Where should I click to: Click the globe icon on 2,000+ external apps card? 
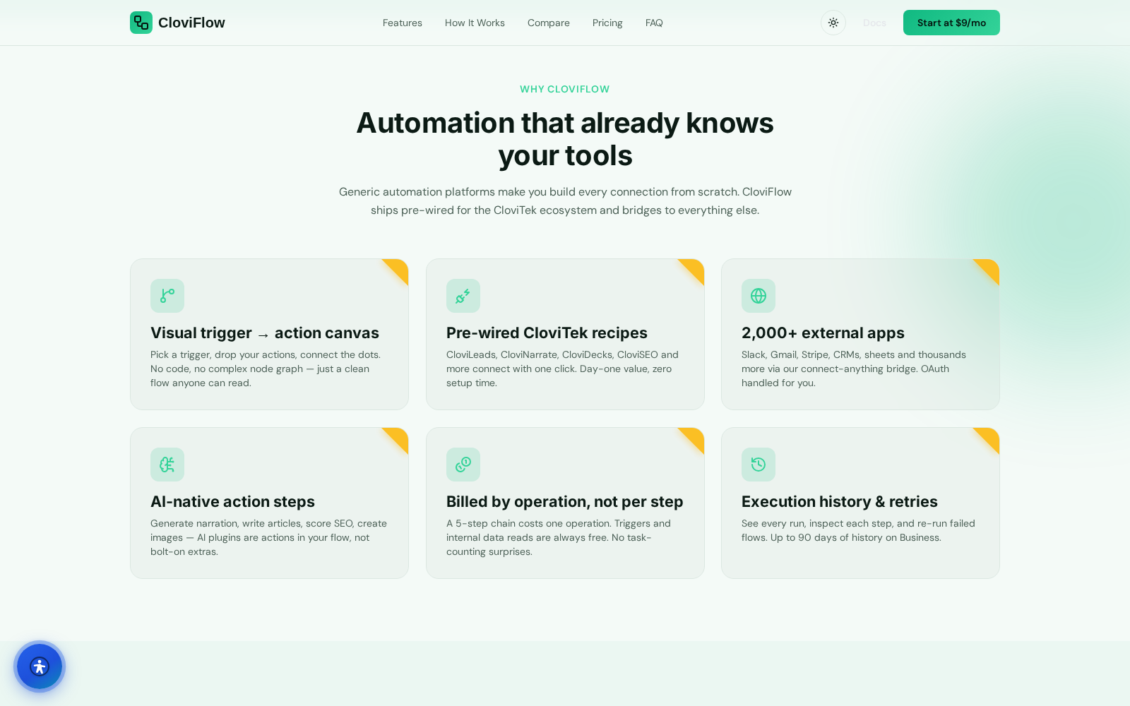click(759, 296)
